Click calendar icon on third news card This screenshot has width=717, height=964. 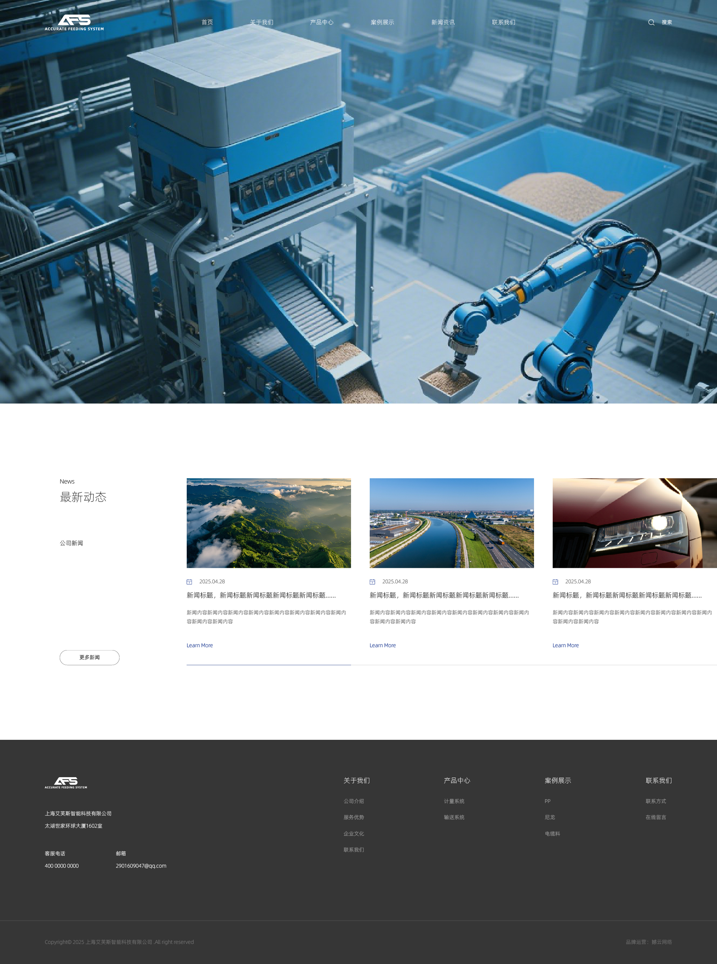pos(555,581)
